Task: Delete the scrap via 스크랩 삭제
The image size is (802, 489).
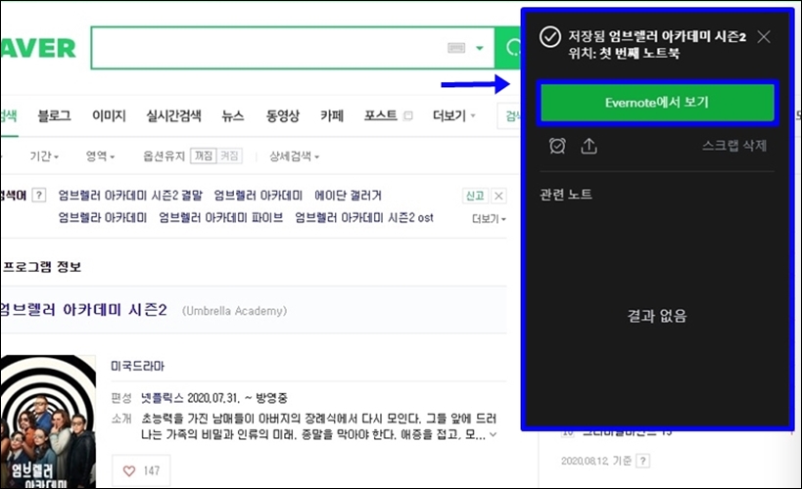Action: pyautogui.click(x=734, y=146)
